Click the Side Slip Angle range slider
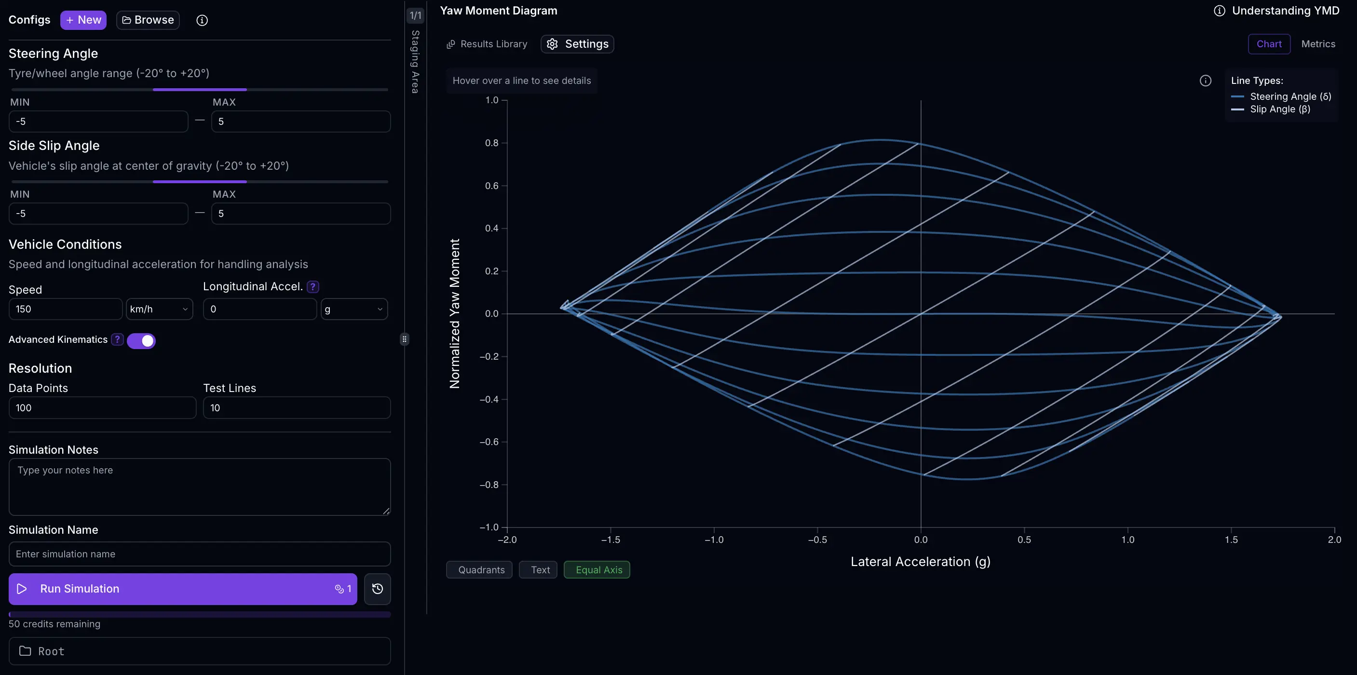This screenshot has height=675, width=1357. [200, 182]
